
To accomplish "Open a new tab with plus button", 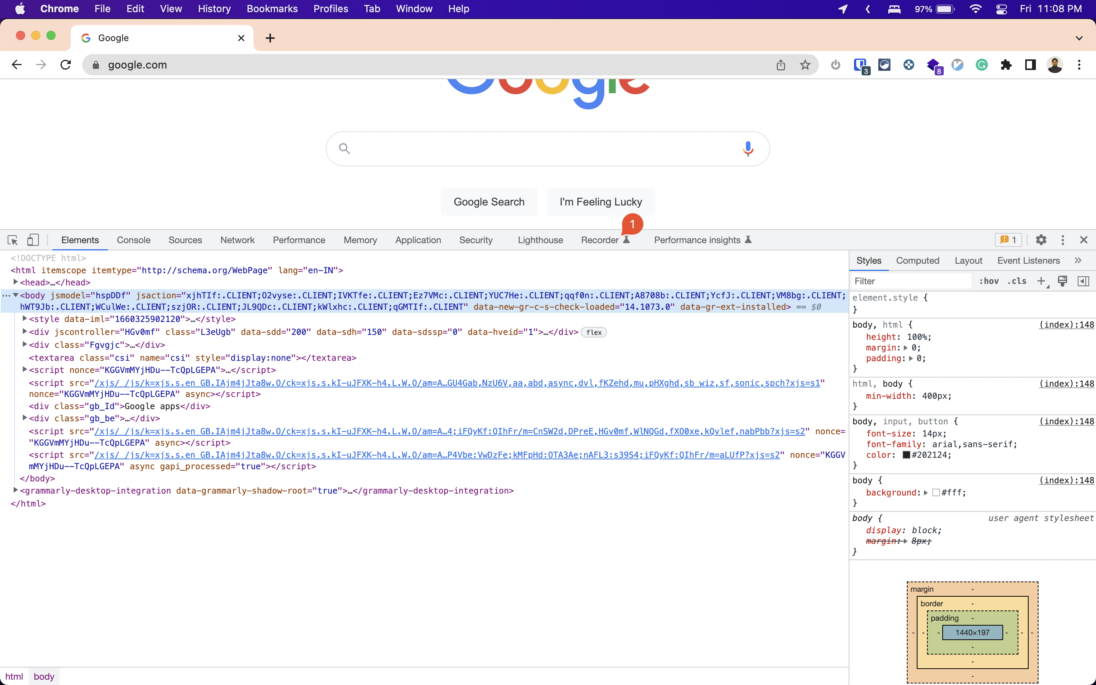I will tap(270, 38).
